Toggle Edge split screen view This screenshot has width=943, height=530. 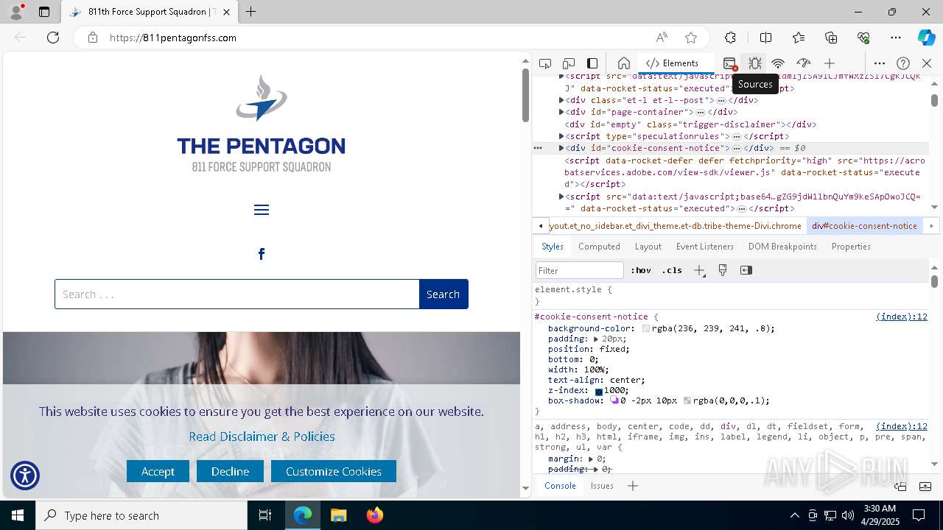click(x=765, y=38)
